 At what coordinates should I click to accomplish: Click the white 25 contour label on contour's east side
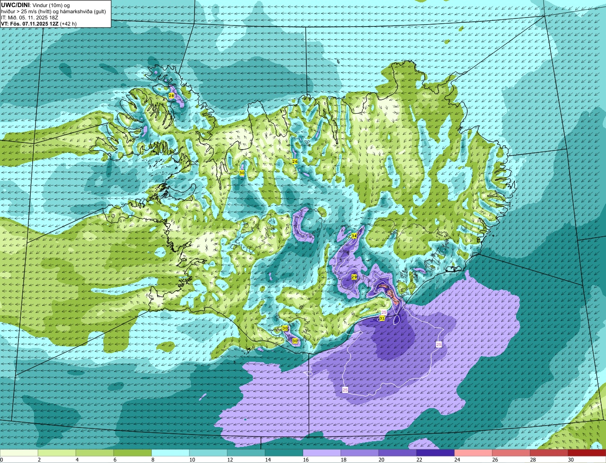[x=439, y=344]
